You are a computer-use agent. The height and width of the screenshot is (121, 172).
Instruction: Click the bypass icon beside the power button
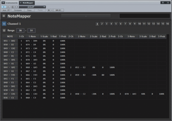click(x=7, y=7)
